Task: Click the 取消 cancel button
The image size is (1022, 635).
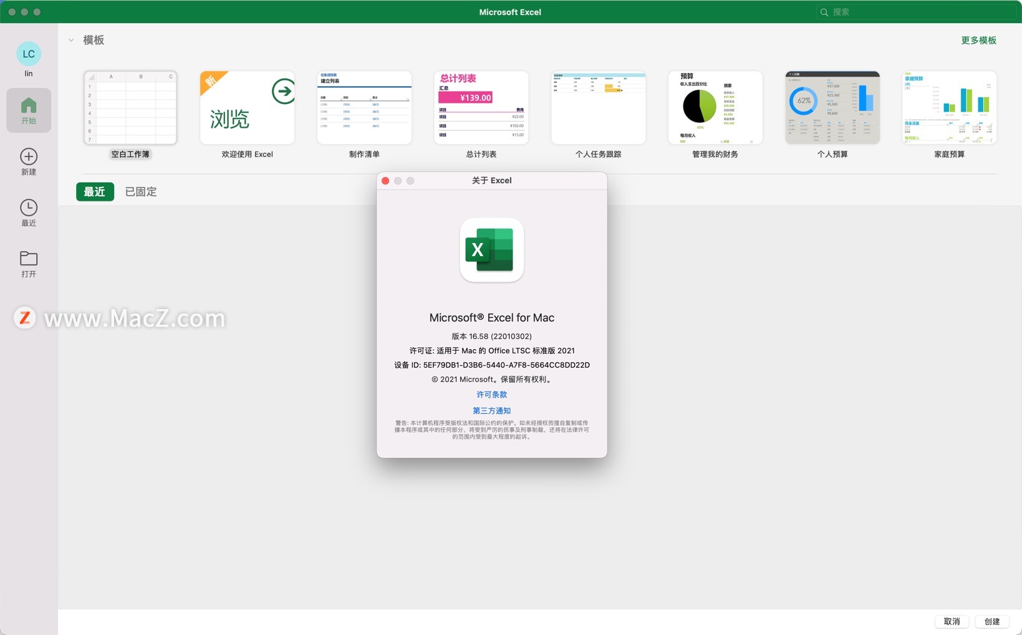Action: point(952,621)
